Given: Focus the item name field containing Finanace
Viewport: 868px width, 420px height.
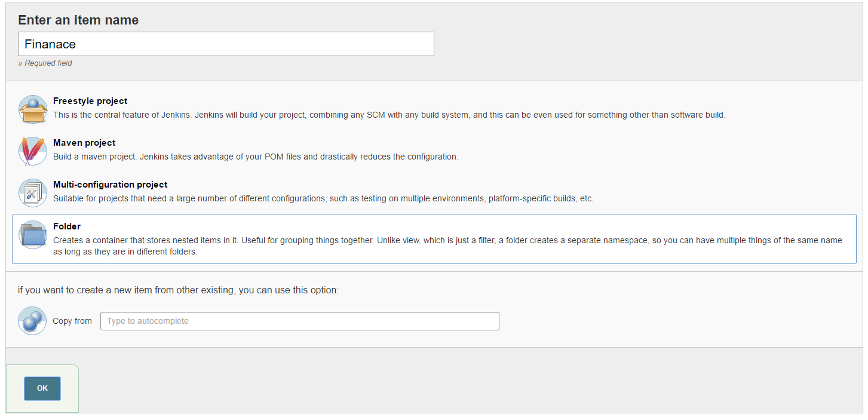Looking at the screenshot, I should pyautogui.click(x=226, y=44).
